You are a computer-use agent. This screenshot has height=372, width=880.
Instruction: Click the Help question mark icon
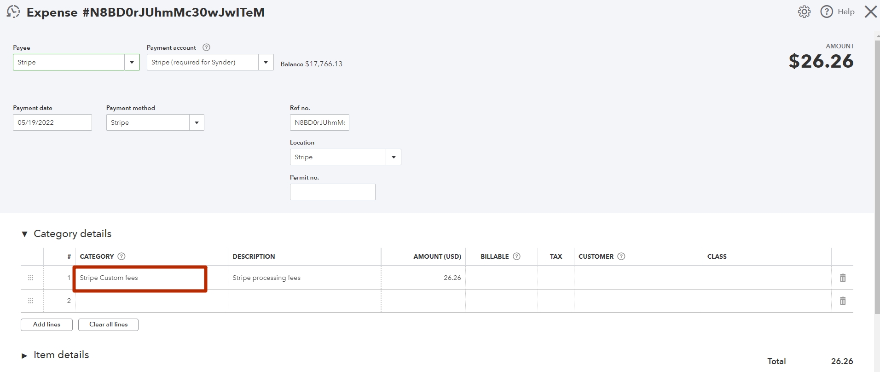[827, 12]
